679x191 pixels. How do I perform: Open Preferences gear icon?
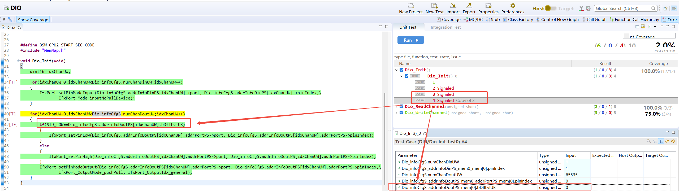pyautogui.click(x=513, y=6)
